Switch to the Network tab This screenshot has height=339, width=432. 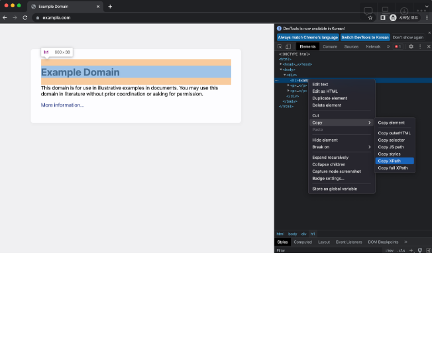pos(373,46)
